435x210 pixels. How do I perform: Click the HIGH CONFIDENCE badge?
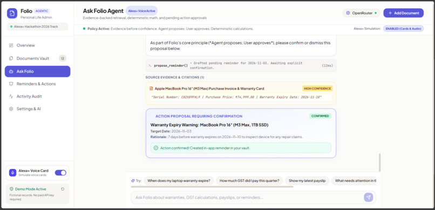317,89
